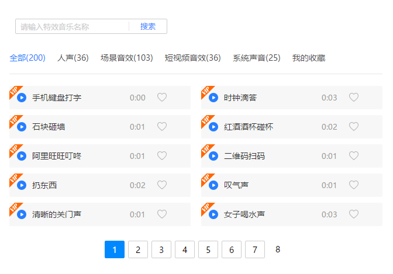Click the 0:01 duration of 阿里旺旺叮咚
Screen dimensions: 393x274
[x=137, y=157]
